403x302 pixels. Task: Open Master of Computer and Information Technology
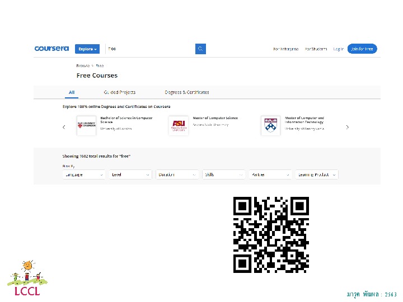point(304,120)
